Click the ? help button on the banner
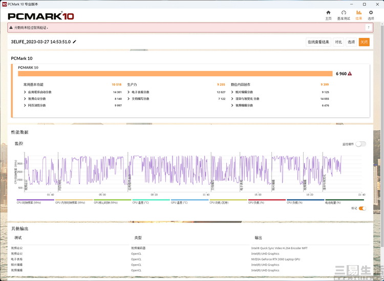The image size is (384, 281). pyautogui.click(x=368, y=28)
